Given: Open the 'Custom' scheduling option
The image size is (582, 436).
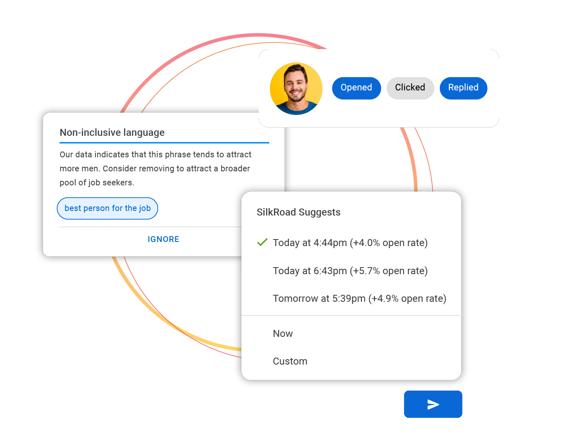Looking at the screenshot, I should coord(290,361).
